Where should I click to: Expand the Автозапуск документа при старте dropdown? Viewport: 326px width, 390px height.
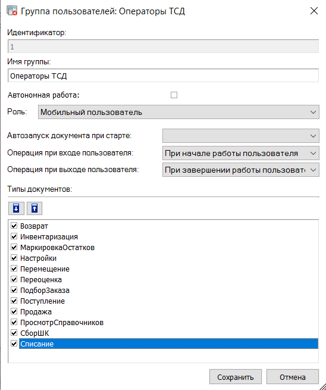click(241, 136)
